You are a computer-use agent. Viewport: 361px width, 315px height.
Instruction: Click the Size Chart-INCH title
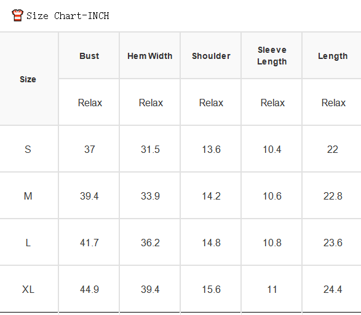(68, 16)
